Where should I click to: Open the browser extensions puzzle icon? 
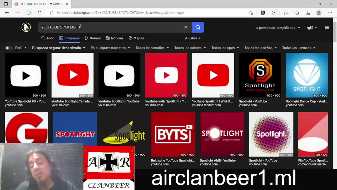[x=274, y=13]
